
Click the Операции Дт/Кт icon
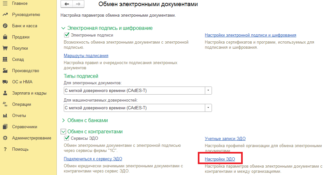pos(5,104)
